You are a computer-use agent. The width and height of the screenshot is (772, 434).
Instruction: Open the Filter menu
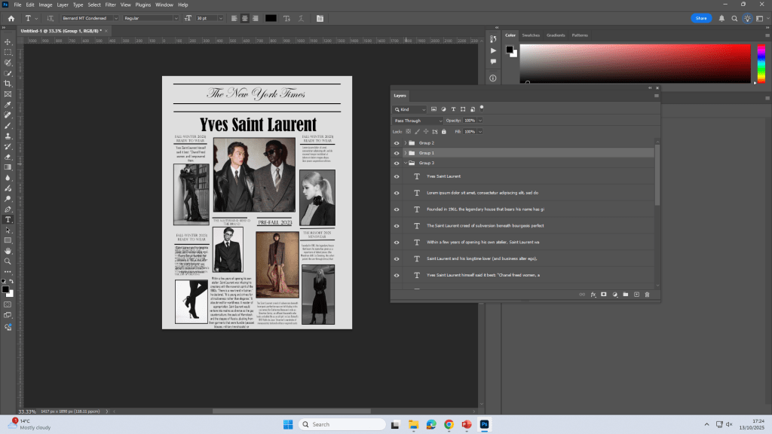click(x=111, y=5)
